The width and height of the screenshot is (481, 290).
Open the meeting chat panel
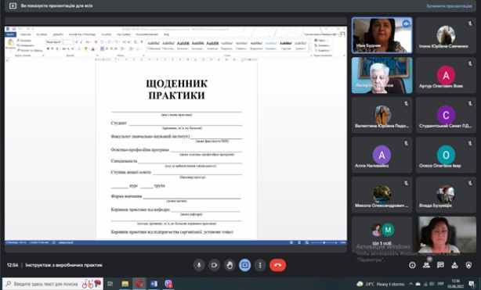click(440, 265)
